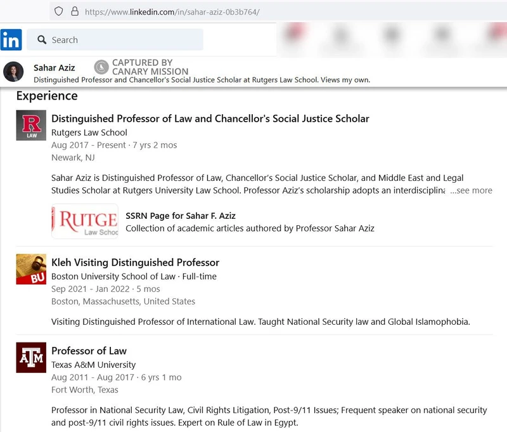The width and height of the screenshot is (507, 432).
Task: Open the Rutgers Law red R logo
Action: point(31,125)
